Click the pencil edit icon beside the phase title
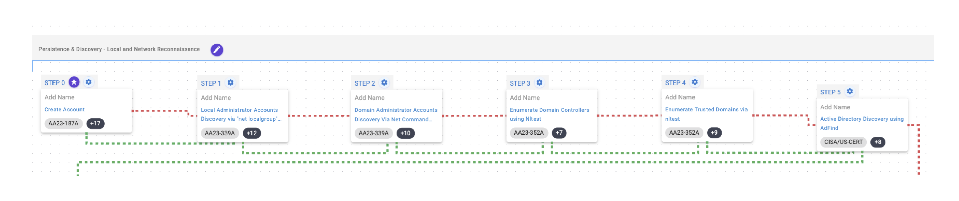The width and height of the screenshot is (959, 201). pyautogui.click(x=217, y=50)
